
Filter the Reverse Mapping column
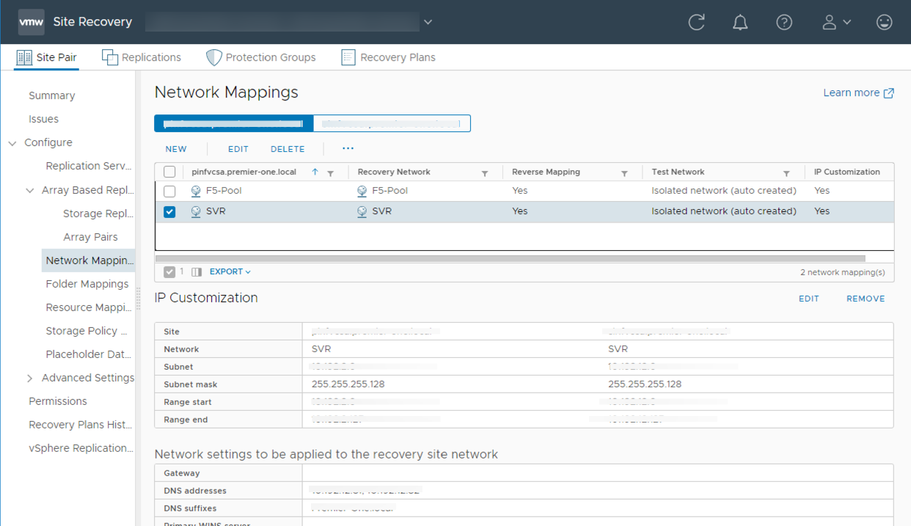[x=624, y=173]
